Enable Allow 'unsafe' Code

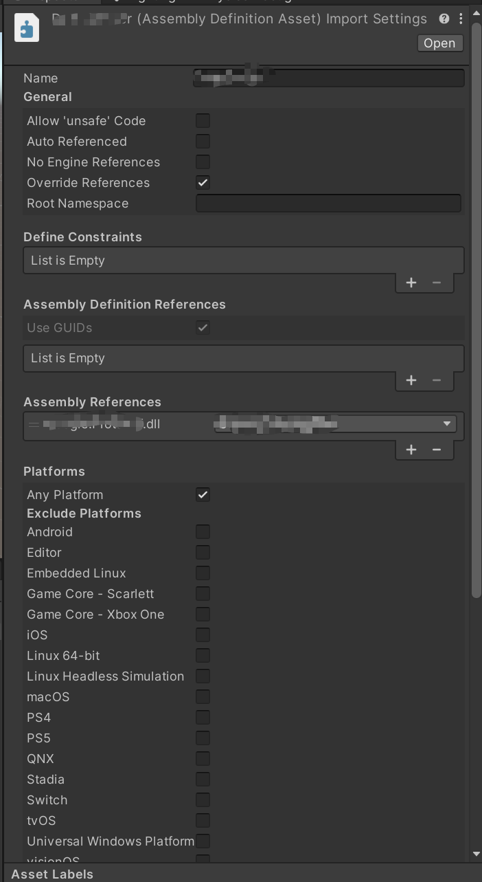pos(203,120)
